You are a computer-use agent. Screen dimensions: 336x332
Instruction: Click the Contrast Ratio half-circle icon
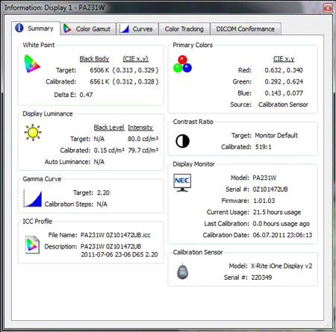click(x=183, y=141)
